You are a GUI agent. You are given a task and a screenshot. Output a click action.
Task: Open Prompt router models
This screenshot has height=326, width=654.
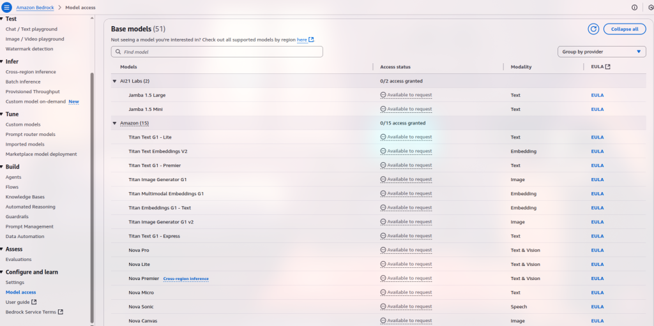(31, 134)
